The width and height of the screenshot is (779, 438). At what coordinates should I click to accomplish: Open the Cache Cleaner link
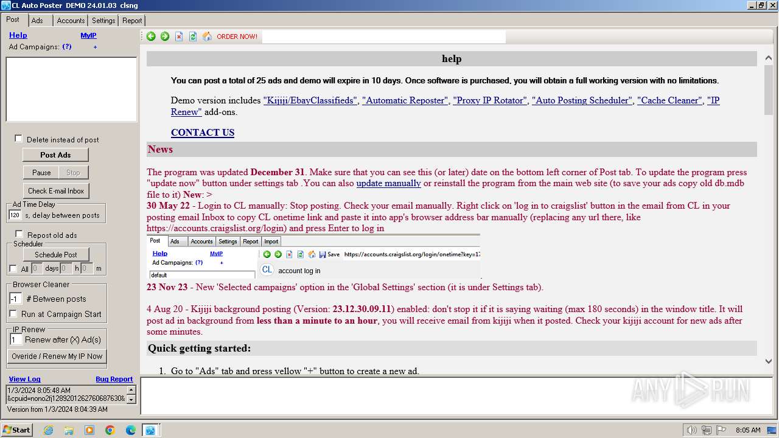(x=669, y=100)
